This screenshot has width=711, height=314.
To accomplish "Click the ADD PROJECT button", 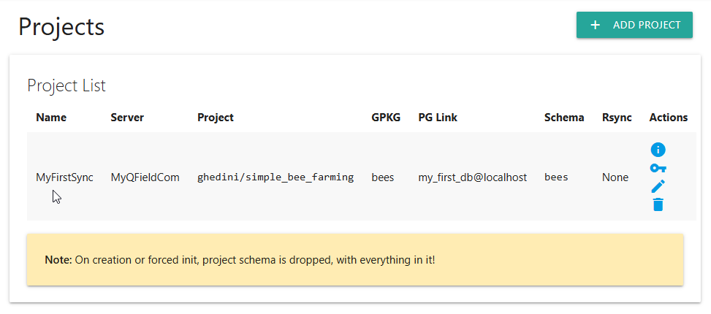I will click(634, 25).
